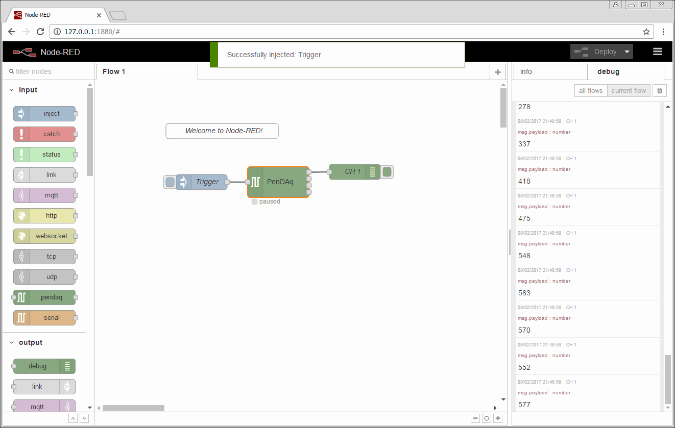
Task: Show debug messages from current flow only
Action: (629, 91)
